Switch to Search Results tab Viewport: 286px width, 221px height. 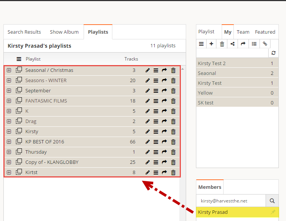pyautogui.click(x=24, y=32)
